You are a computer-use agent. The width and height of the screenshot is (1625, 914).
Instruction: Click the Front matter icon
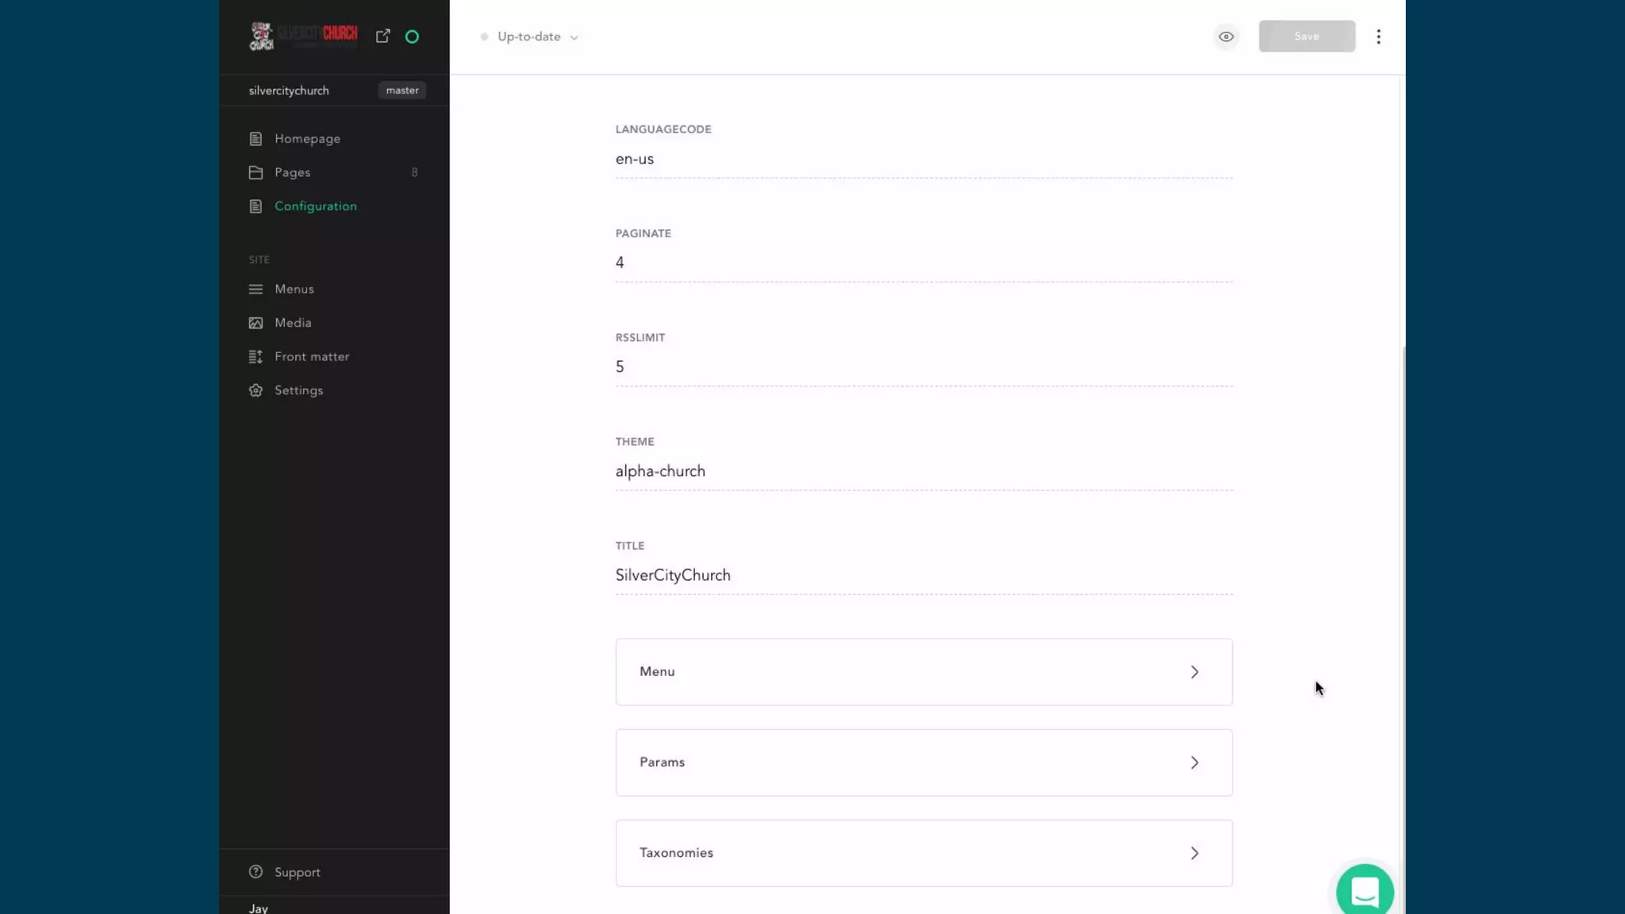click(x=255, y=357)
